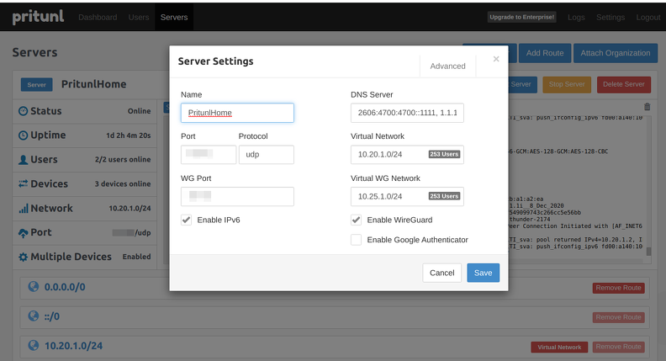
Task: Click the DNS Server input field
Action: click(x=407, y=113)
